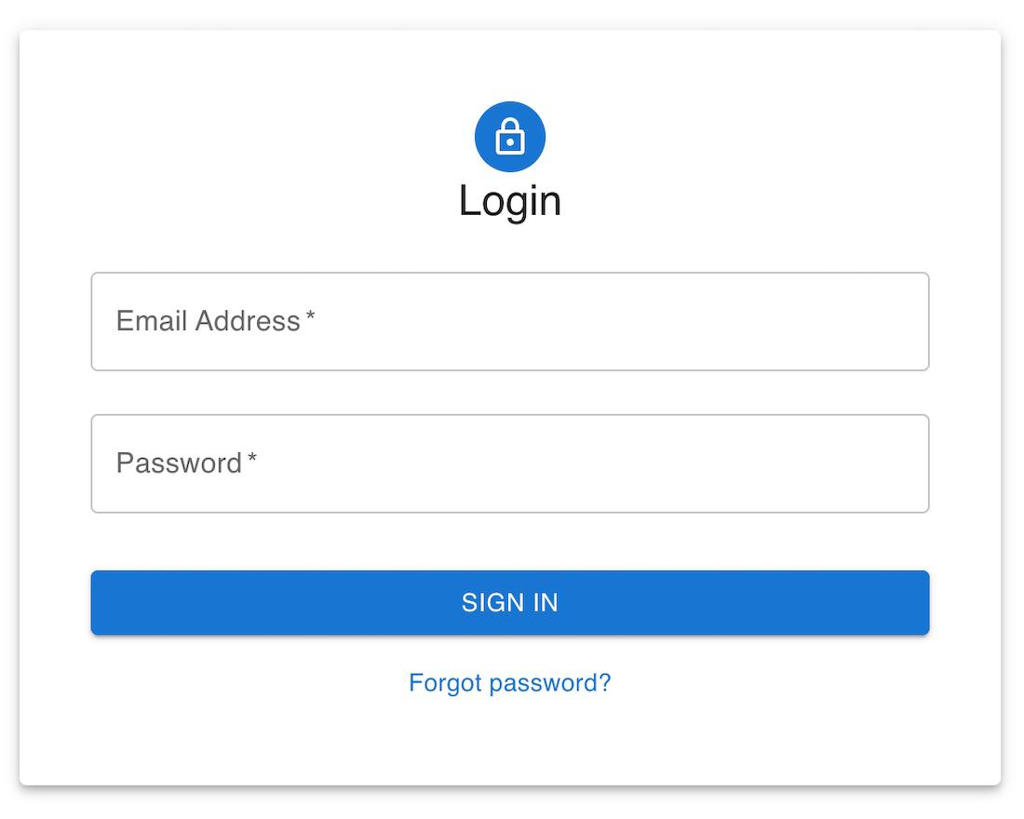
Task: Focus the Email Address input field
Action: click(x=510, y=322)
